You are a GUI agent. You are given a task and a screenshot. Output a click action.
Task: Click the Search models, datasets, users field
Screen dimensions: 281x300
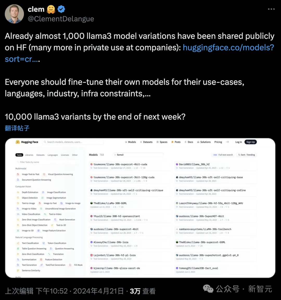73,142
